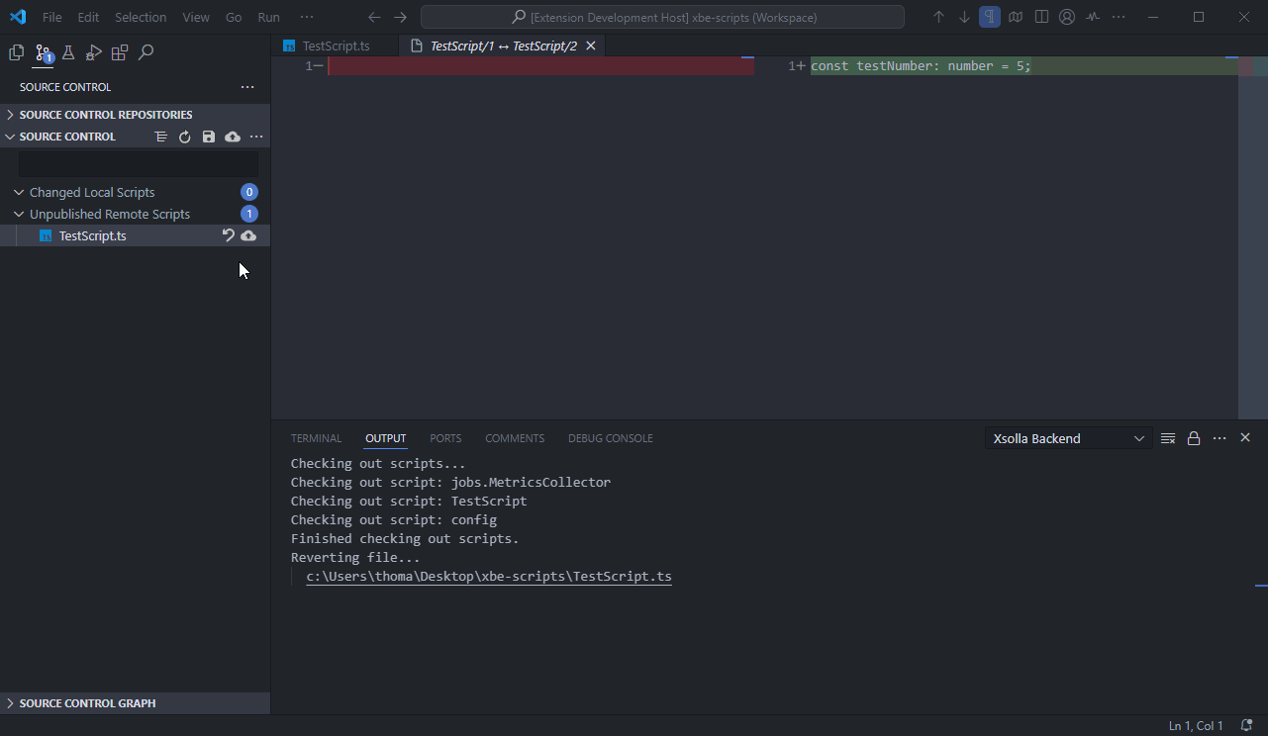This screenshot has height=736, width=1268.
Task: Open the Extensions view icon
Action: pyautogui.click(x=120, y=52)
